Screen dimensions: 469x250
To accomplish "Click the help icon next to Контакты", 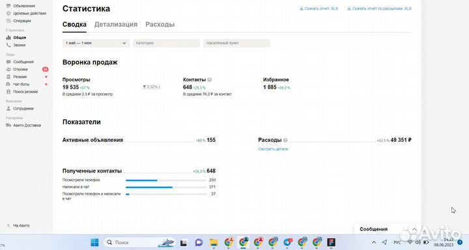I will click(210, 79).
